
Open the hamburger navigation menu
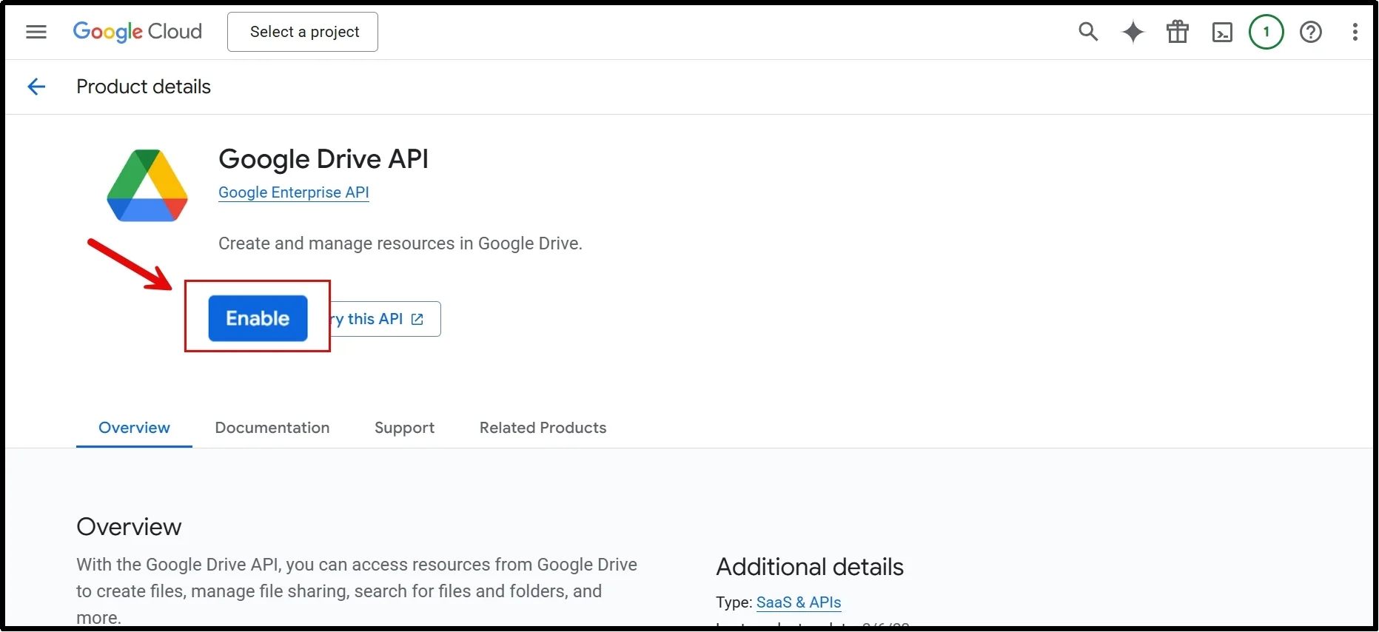pos(36,32)
